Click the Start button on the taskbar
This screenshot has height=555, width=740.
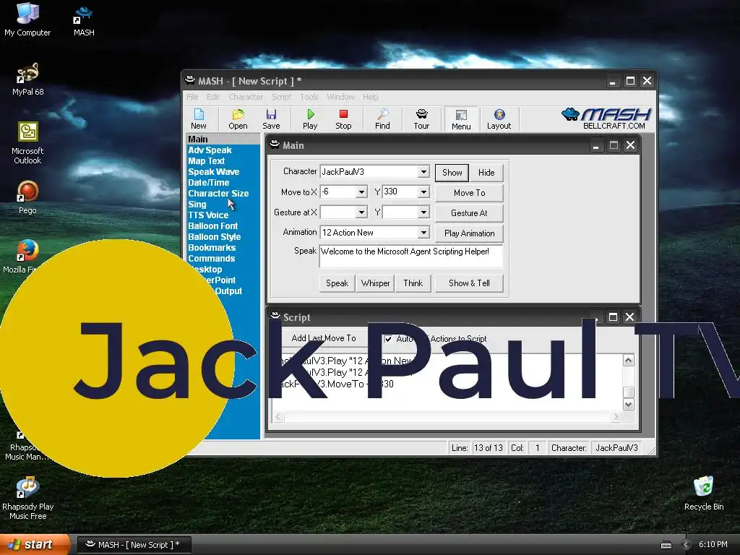[x=35, y=544]
